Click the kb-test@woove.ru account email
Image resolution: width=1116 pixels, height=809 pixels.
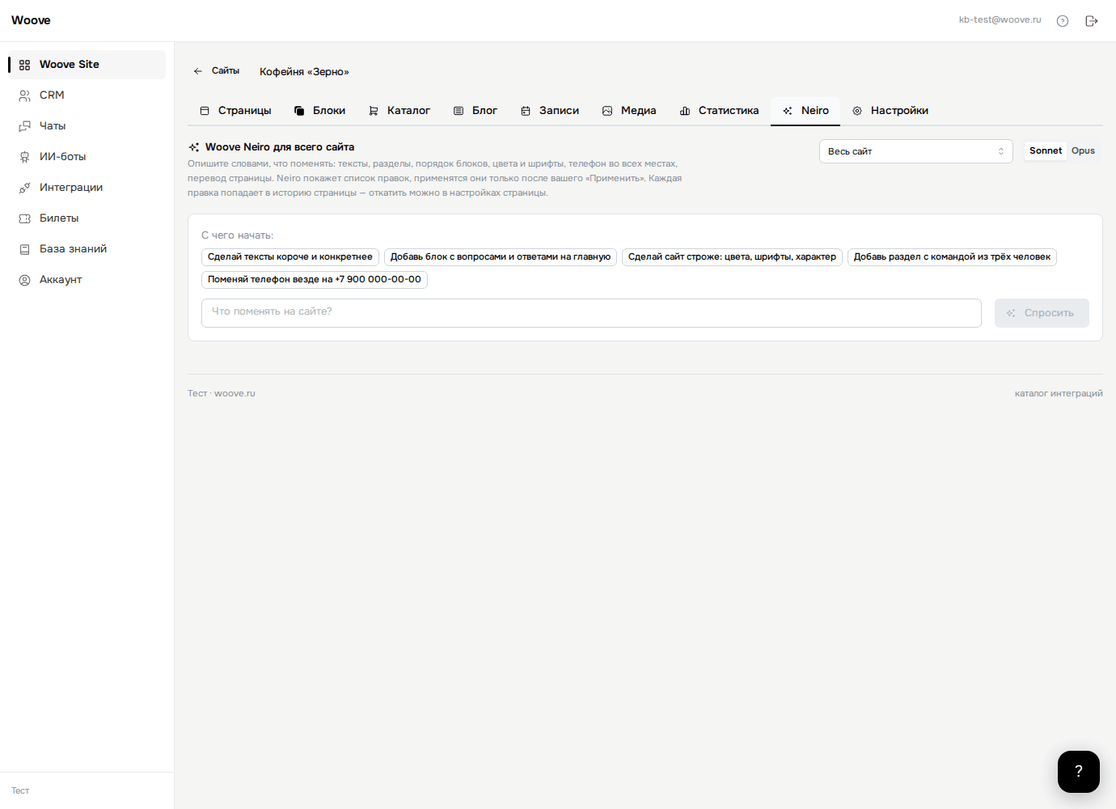1000,20
